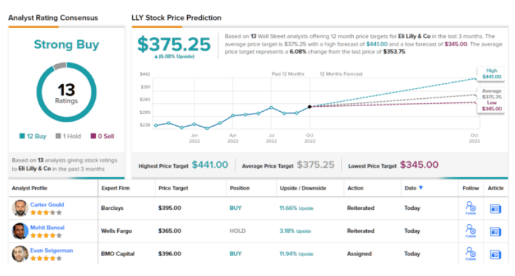Screen dimensions: 515x276
Task: Open Carter Gould analyst profile link
Action: point(47,204)
